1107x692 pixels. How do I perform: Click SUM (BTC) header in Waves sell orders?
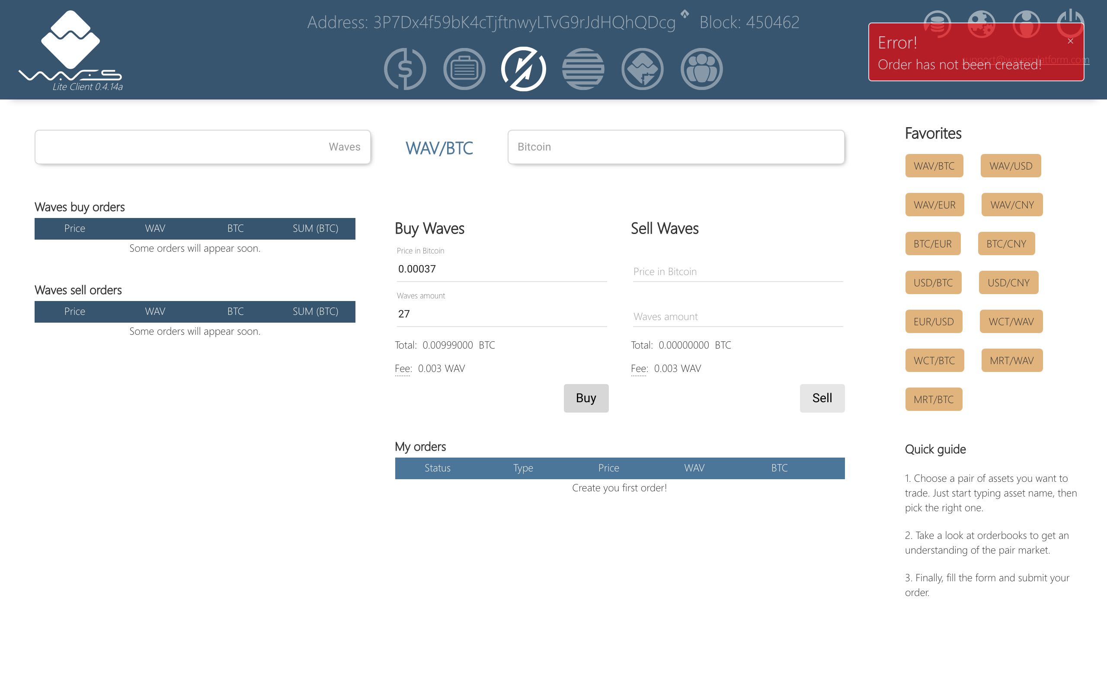tap(315, 311)
